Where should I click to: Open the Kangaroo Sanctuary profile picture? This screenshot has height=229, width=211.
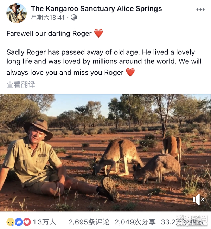tap(17, 13)
